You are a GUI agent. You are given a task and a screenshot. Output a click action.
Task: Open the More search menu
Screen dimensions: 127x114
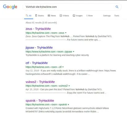[x=90, y=16]
